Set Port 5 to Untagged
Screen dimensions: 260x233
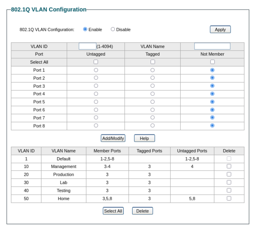(x=96, y=102)
